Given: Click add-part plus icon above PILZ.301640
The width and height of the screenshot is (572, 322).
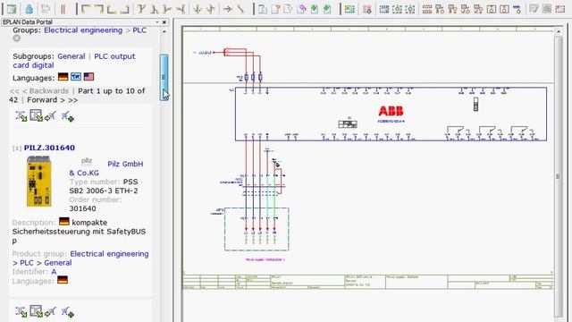Looking at the screenshot, I should [x=68, y=116].
